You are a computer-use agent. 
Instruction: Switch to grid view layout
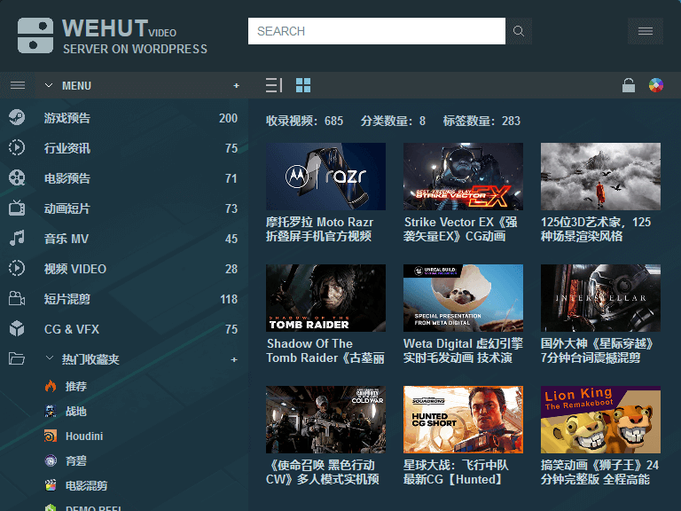tap(303, 85)
